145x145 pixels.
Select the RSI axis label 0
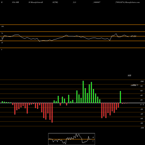click(1, 50)
